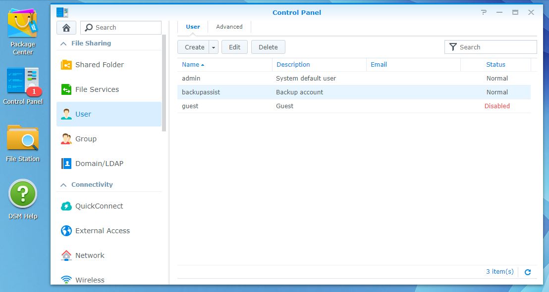Click the Control Panel help question mark
The image size is (549, 292).
point(484,12)
